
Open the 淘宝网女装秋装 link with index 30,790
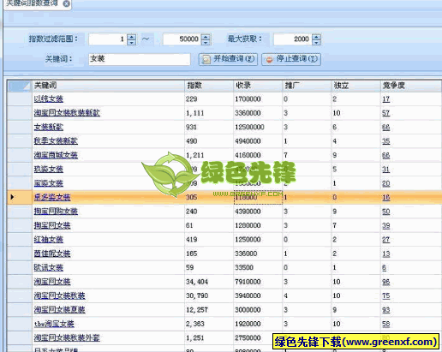[59, 295]
